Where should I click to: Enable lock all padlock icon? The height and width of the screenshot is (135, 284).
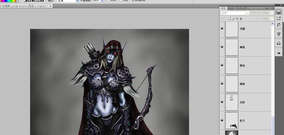click(241, 19)
